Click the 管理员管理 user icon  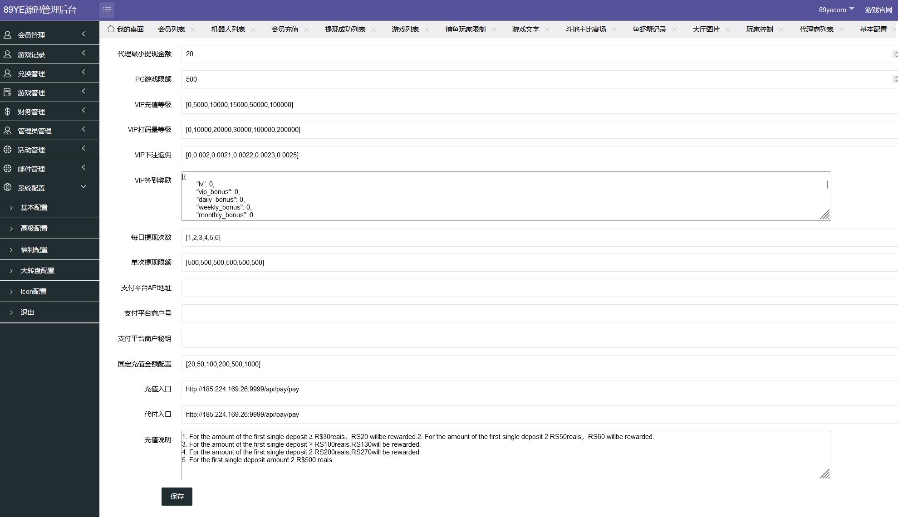(x=7, y=131)
